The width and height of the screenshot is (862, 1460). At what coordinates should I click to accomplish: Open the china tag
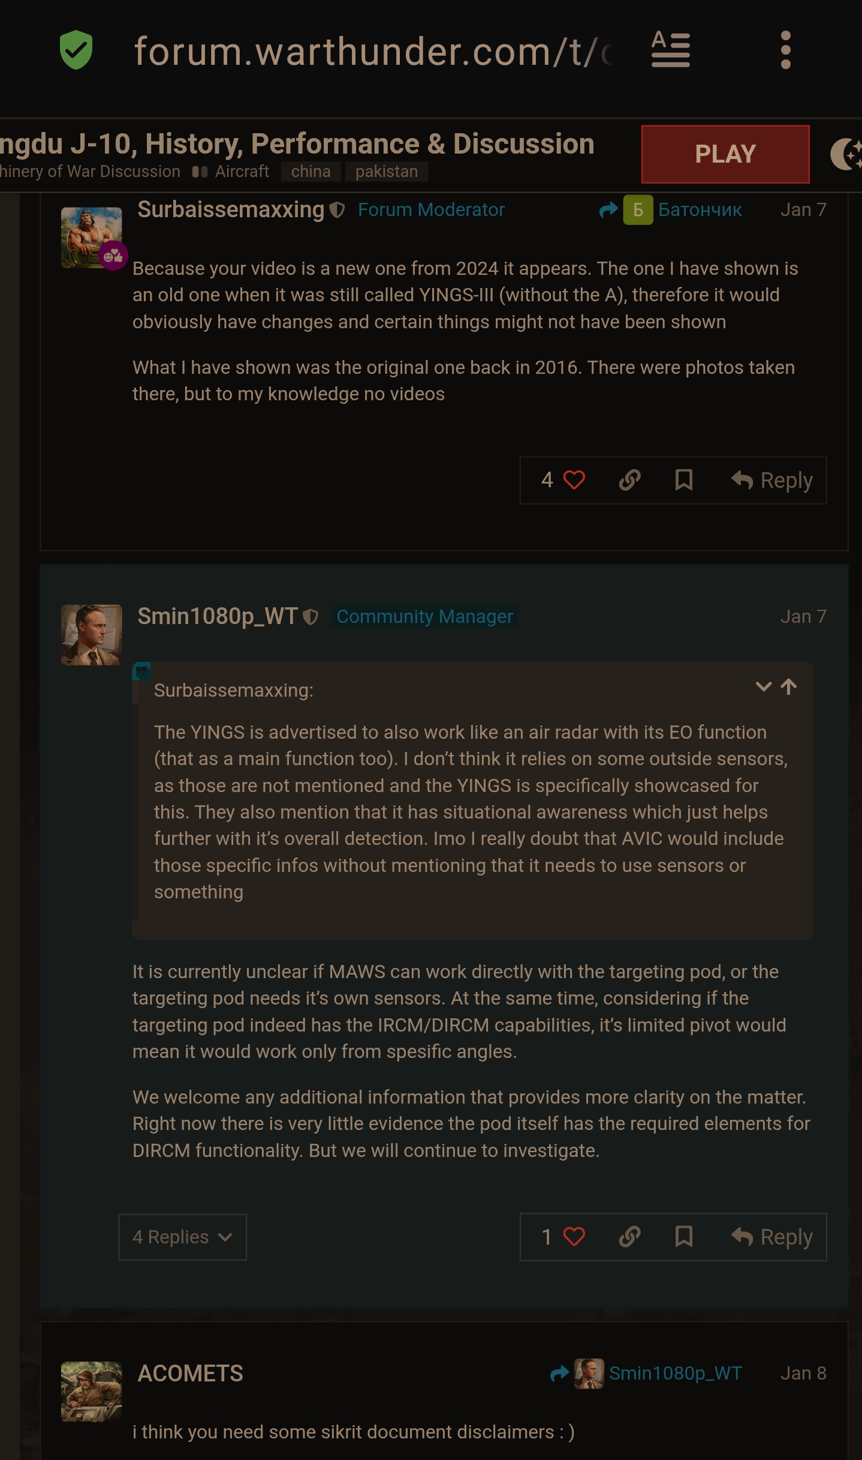[311, 172]
